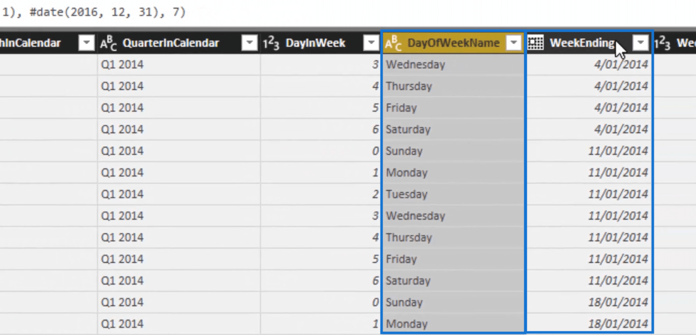Open the filter dropdown left of QuarterInCalendar

click(86, 43)
